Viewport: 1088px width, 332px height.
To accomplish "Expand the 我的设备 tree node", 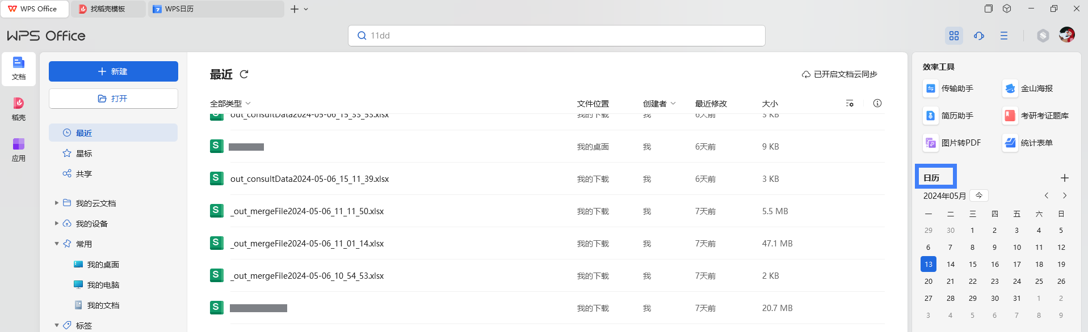I will tap(57, 223).
